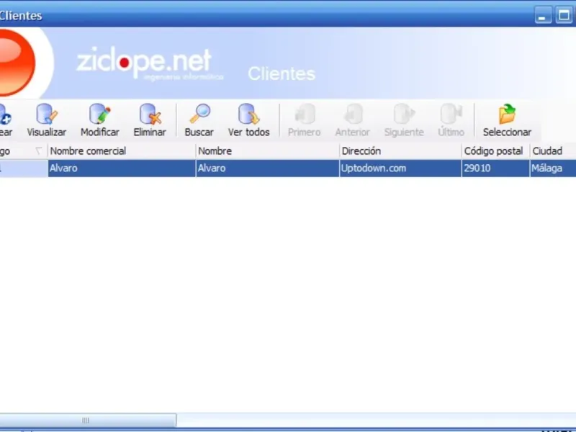Click the Visualizar toolbar icon

click(x=47, y=114)
